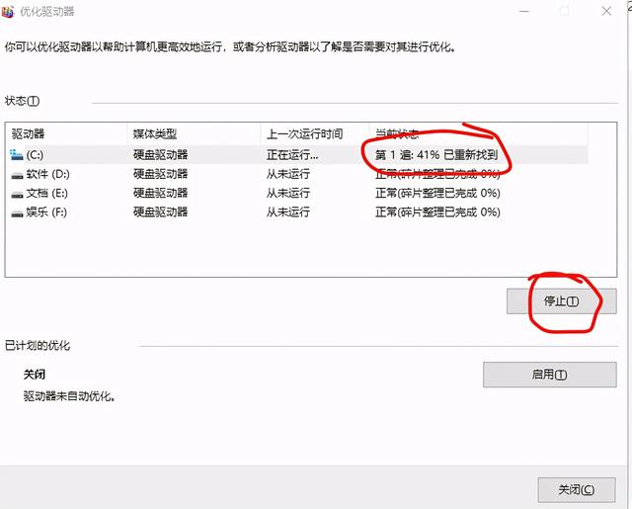The image size is (632, 509).
Task: Click 硬盘驱动器 media type in E: row
Action: click(x=160, y=193)
